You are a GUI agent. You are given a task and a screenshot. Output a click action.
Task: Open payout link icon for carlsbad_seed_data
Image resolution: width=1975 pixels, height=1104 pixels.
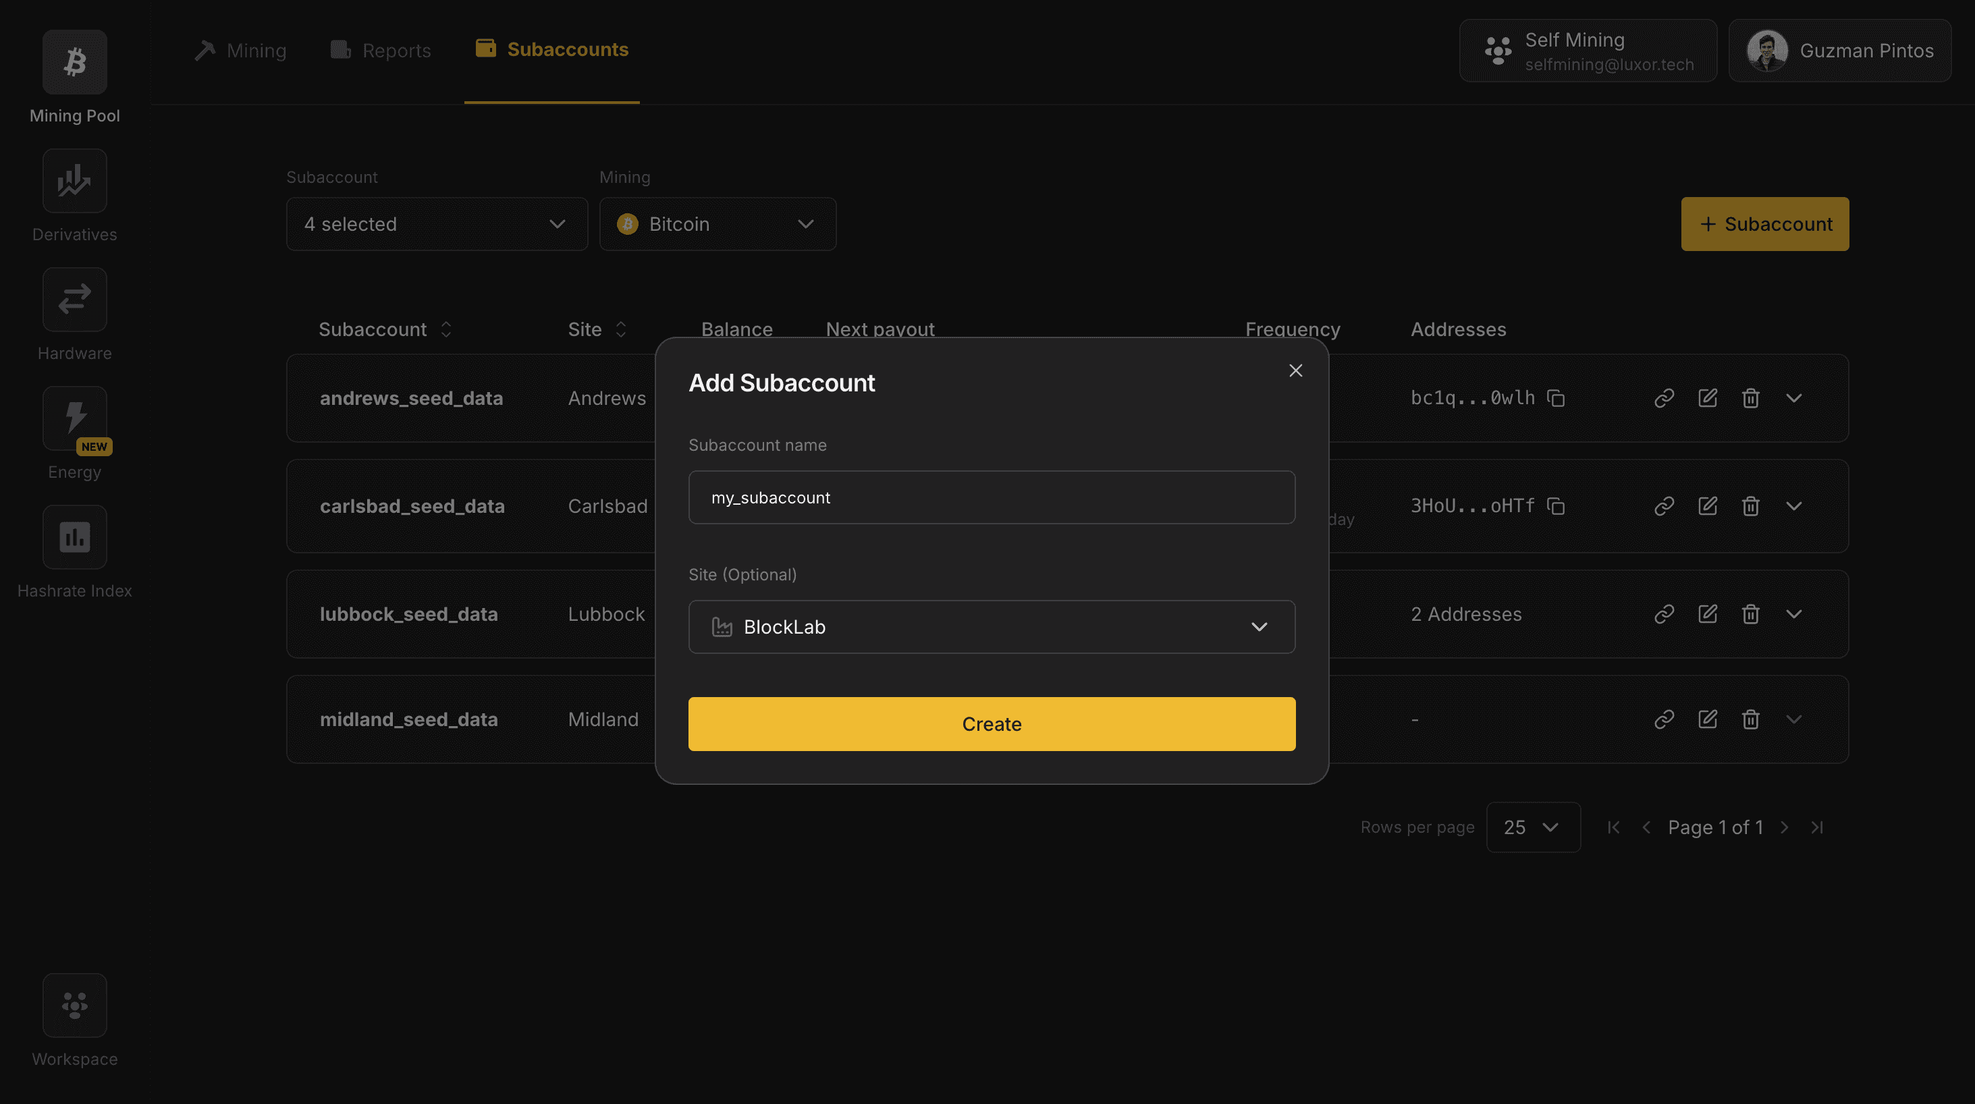tap(1664, 506)
